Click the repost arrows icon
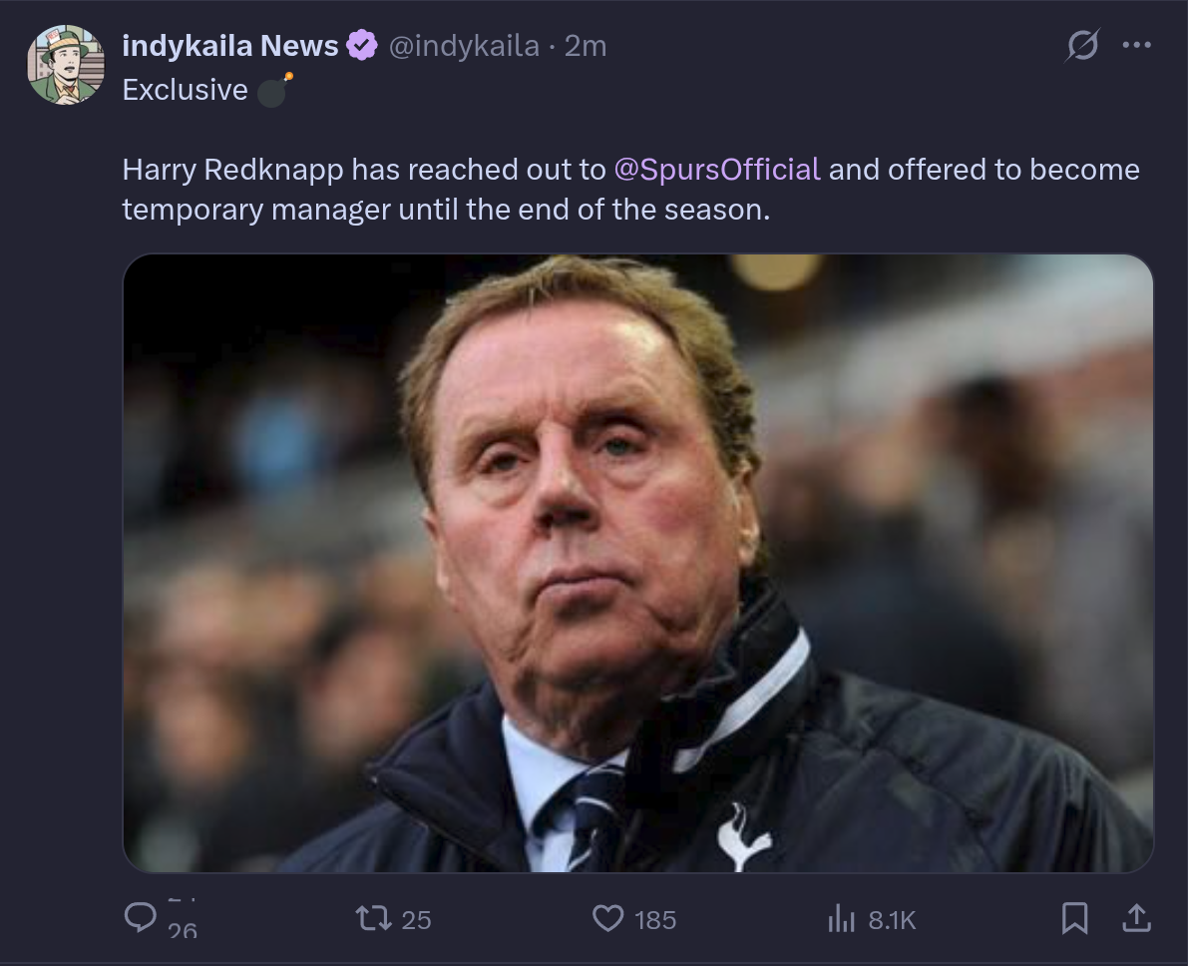The width and height of the screenshot is (1188, 966). pos(374,917)
